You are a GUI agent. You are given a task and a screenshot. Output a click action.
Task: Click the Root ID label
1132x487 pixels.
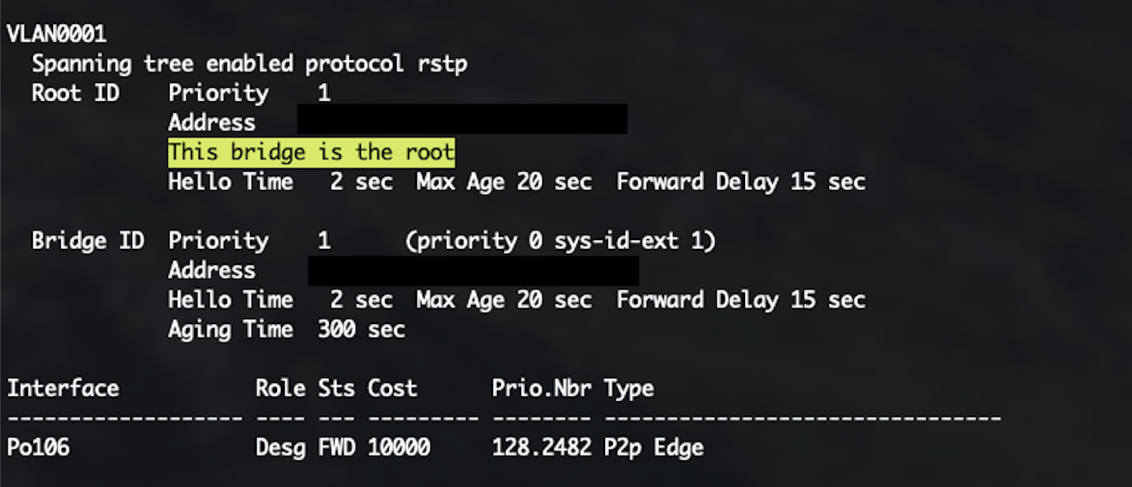pyautogui.click(x=75, y=94)
